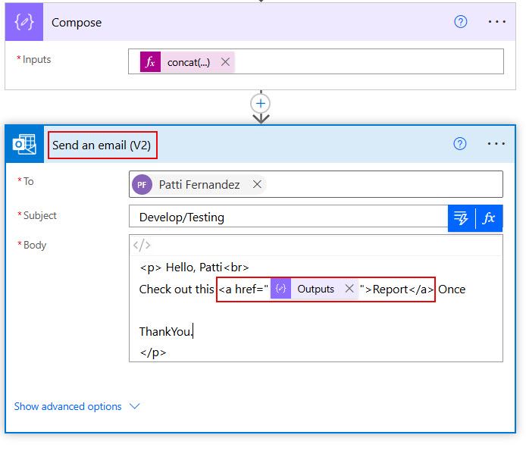
Task: Insert a new step with plus button
Action: point(261,103)
